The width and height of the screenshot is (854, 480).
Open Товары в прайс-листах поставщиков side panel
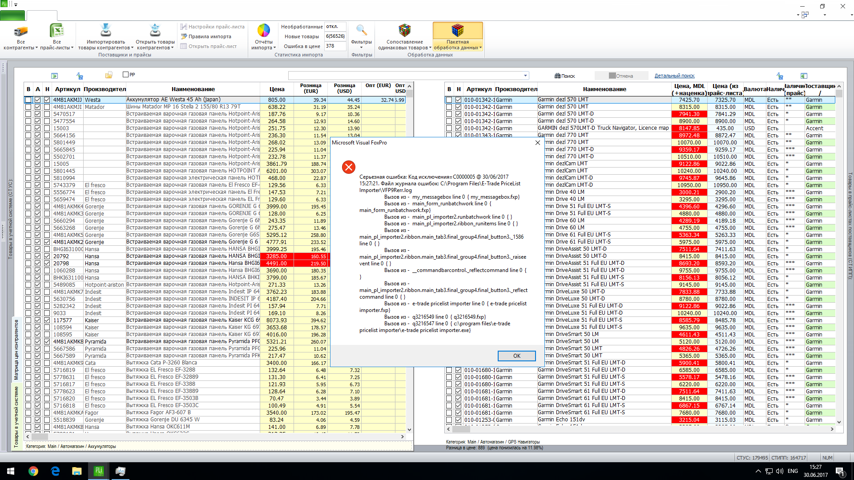(x=850, y=225)
